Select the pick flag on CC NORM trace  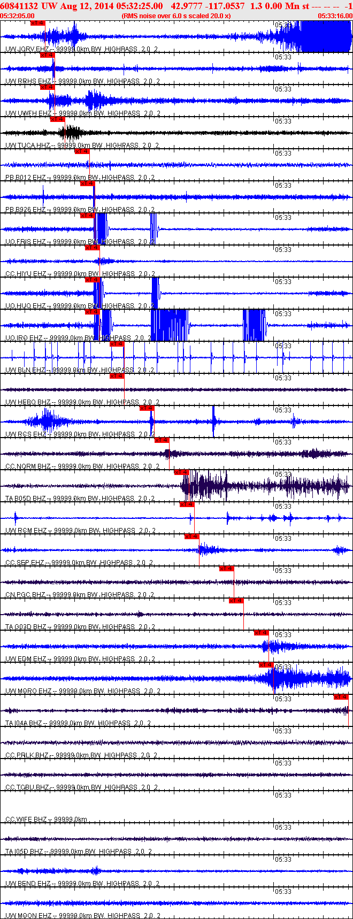pos(162,440)
